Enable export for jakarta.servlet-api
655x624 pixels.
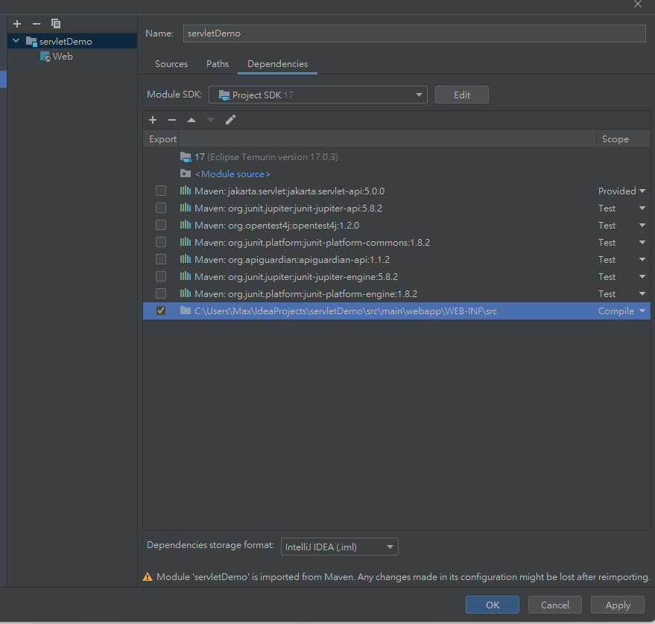161,191
